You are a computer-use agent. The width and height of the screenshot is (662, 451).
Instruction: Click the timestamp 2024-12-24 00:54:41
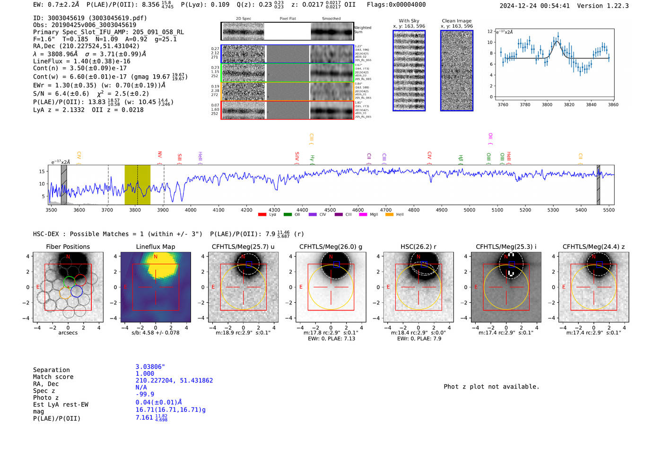click(x=535, y=6)
